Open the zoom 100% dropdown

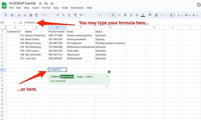tap(46, 15)
